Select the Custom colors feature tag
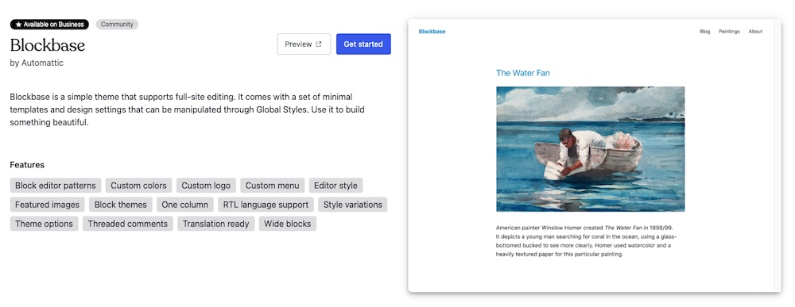795x307 pixels. tap(138, 186)
